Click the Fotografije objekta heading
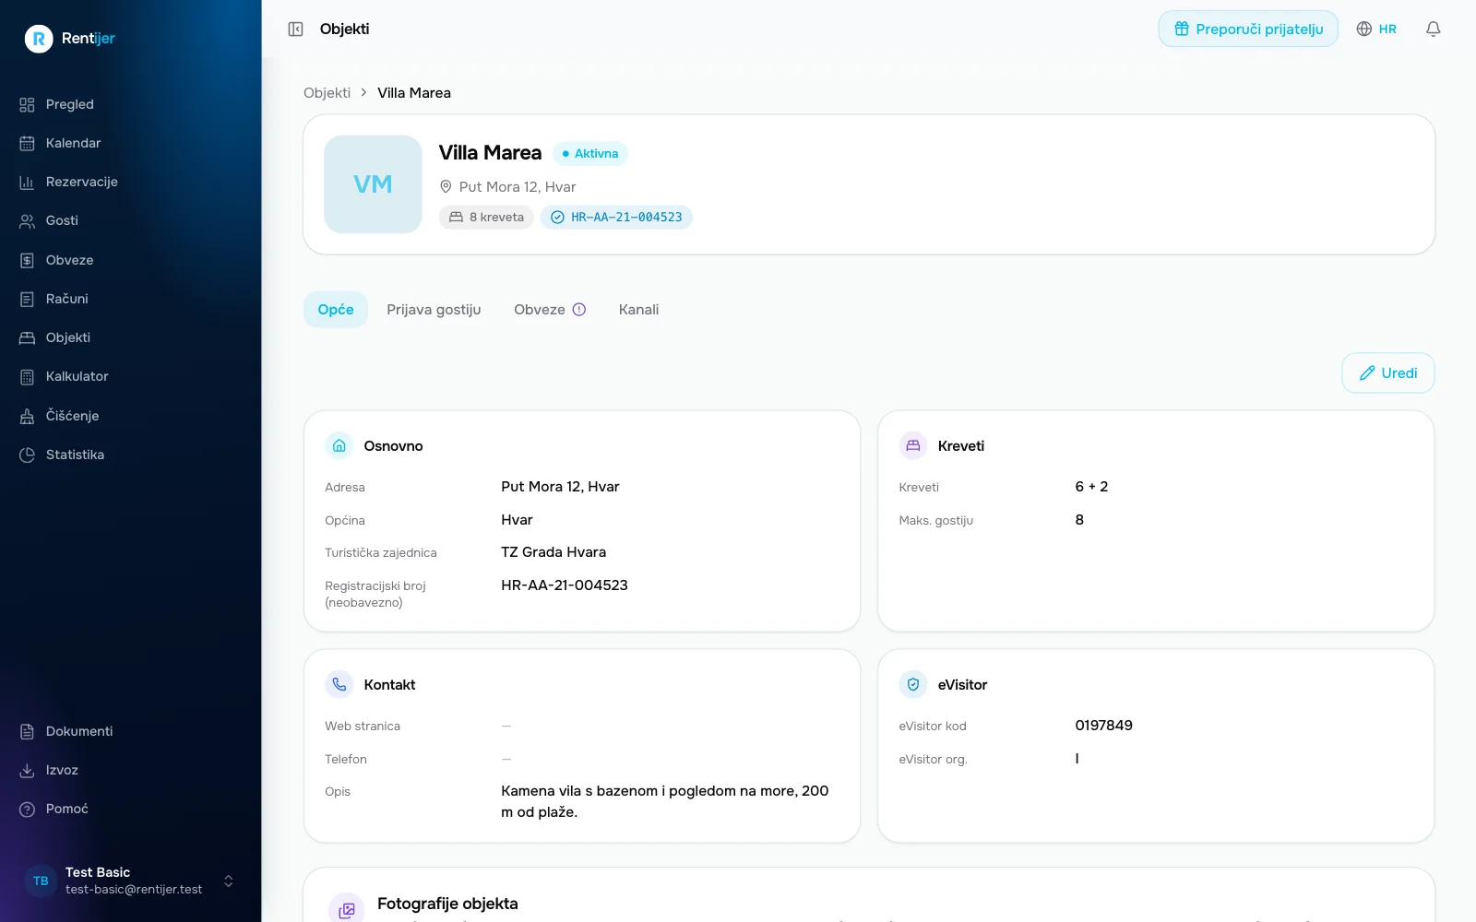This screenshot has width=1476, height=922. pyautogui.click(x=447, y=904)
